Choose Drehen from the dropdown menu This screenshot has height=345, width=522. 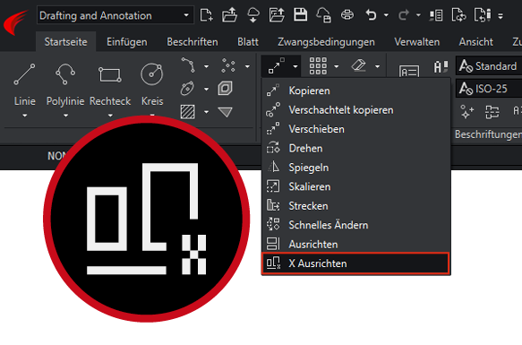coord(355,149)
